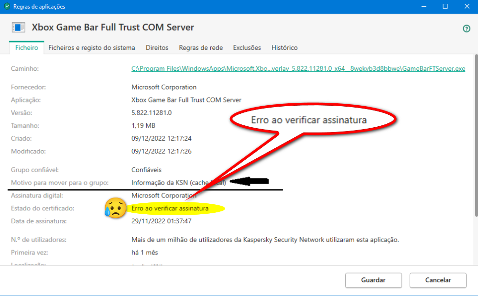
Task: Click the vertical scrollbar of the details panel
Action: [x=476, y=136]
